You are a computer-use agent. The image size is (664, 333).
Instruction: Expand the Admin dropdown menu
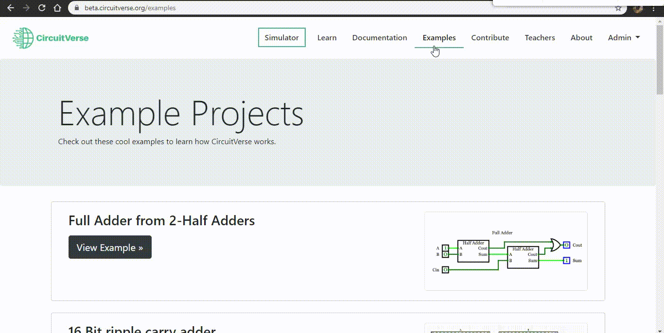[624, 37]
